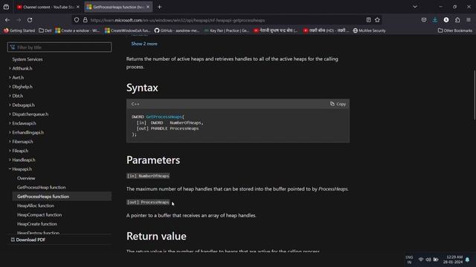Click the site padlock icon
Screen dimensions: 476x267
pos(86,20)
